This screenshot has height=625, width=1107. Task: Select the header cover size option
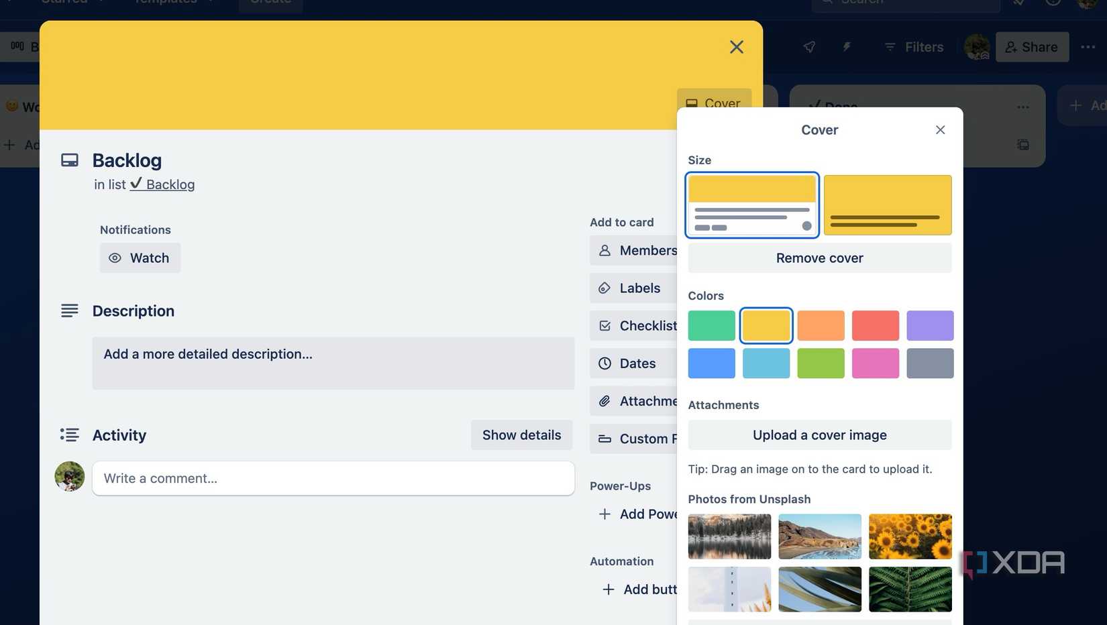(751, 205)
